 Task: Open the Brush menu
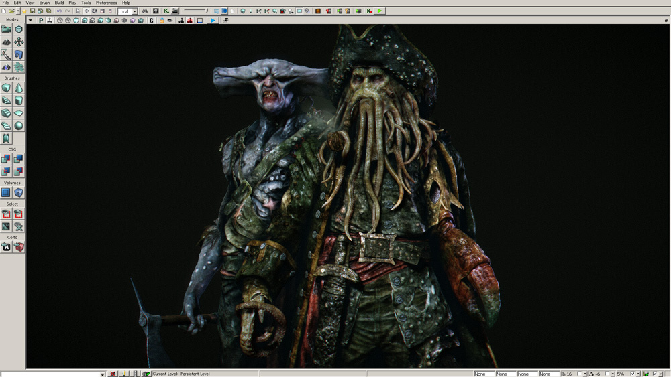(44, 3)
